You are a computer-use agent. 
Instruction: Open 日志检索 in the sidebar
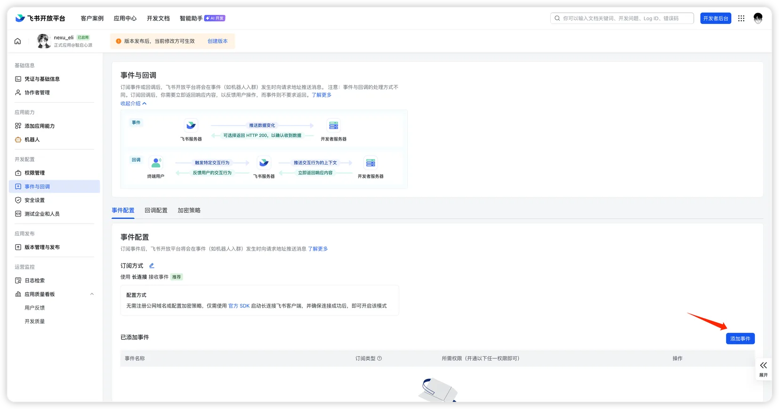34,281
